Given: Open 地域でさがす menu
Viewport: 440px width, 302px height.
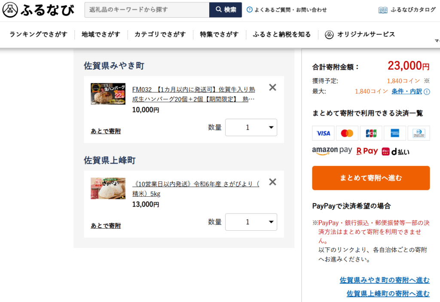Looking at the screenshot, I should click(x=101, y=34).
